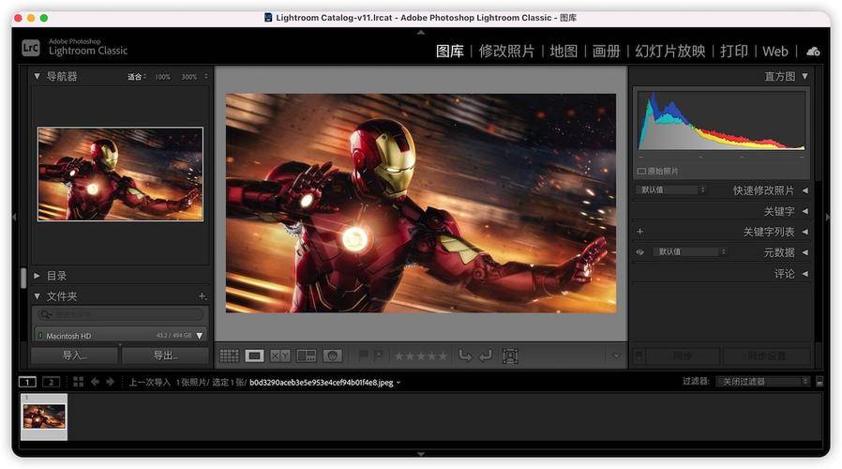The image size is (842, 469).
Task: Switch to the 图库 module
Action: [x=449, y=51]
